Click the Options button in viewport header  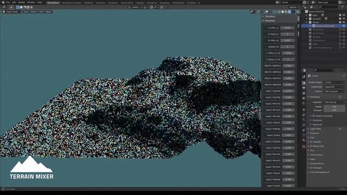(294, 7)
